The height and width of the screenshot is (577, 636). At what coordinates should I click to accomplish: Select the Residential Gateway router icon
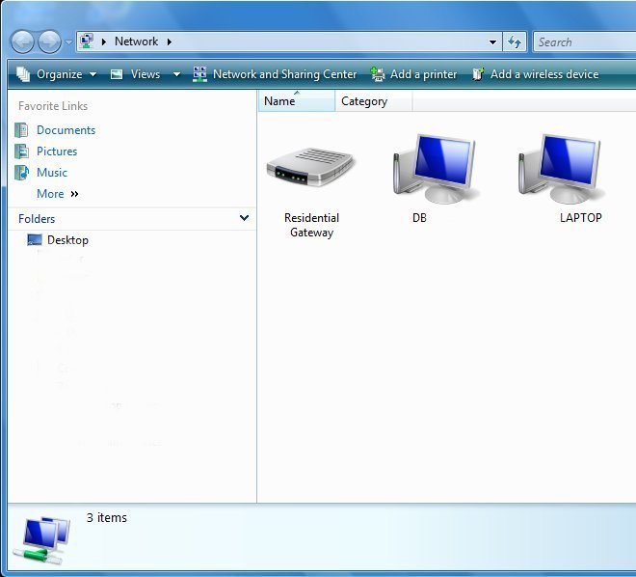pos(310,167)
